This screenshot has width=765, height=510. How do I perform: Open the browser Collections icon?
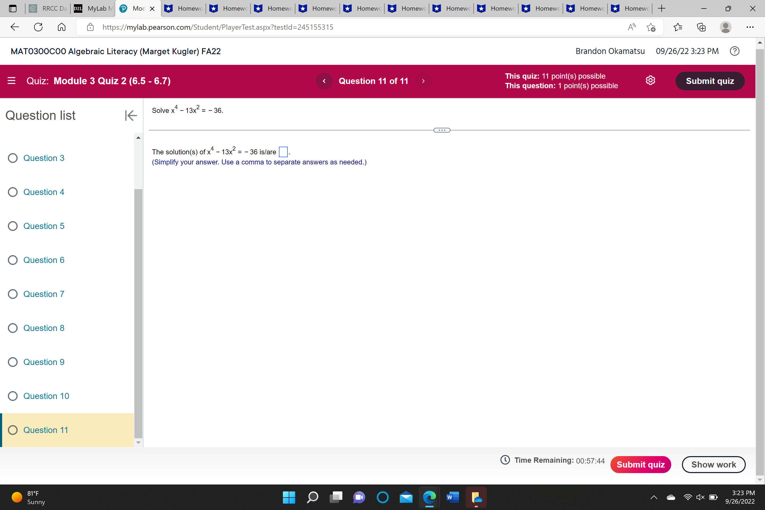pos(701,27)
